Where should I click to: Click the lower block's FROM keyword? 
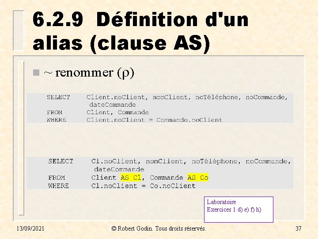(x=57, y=177)
